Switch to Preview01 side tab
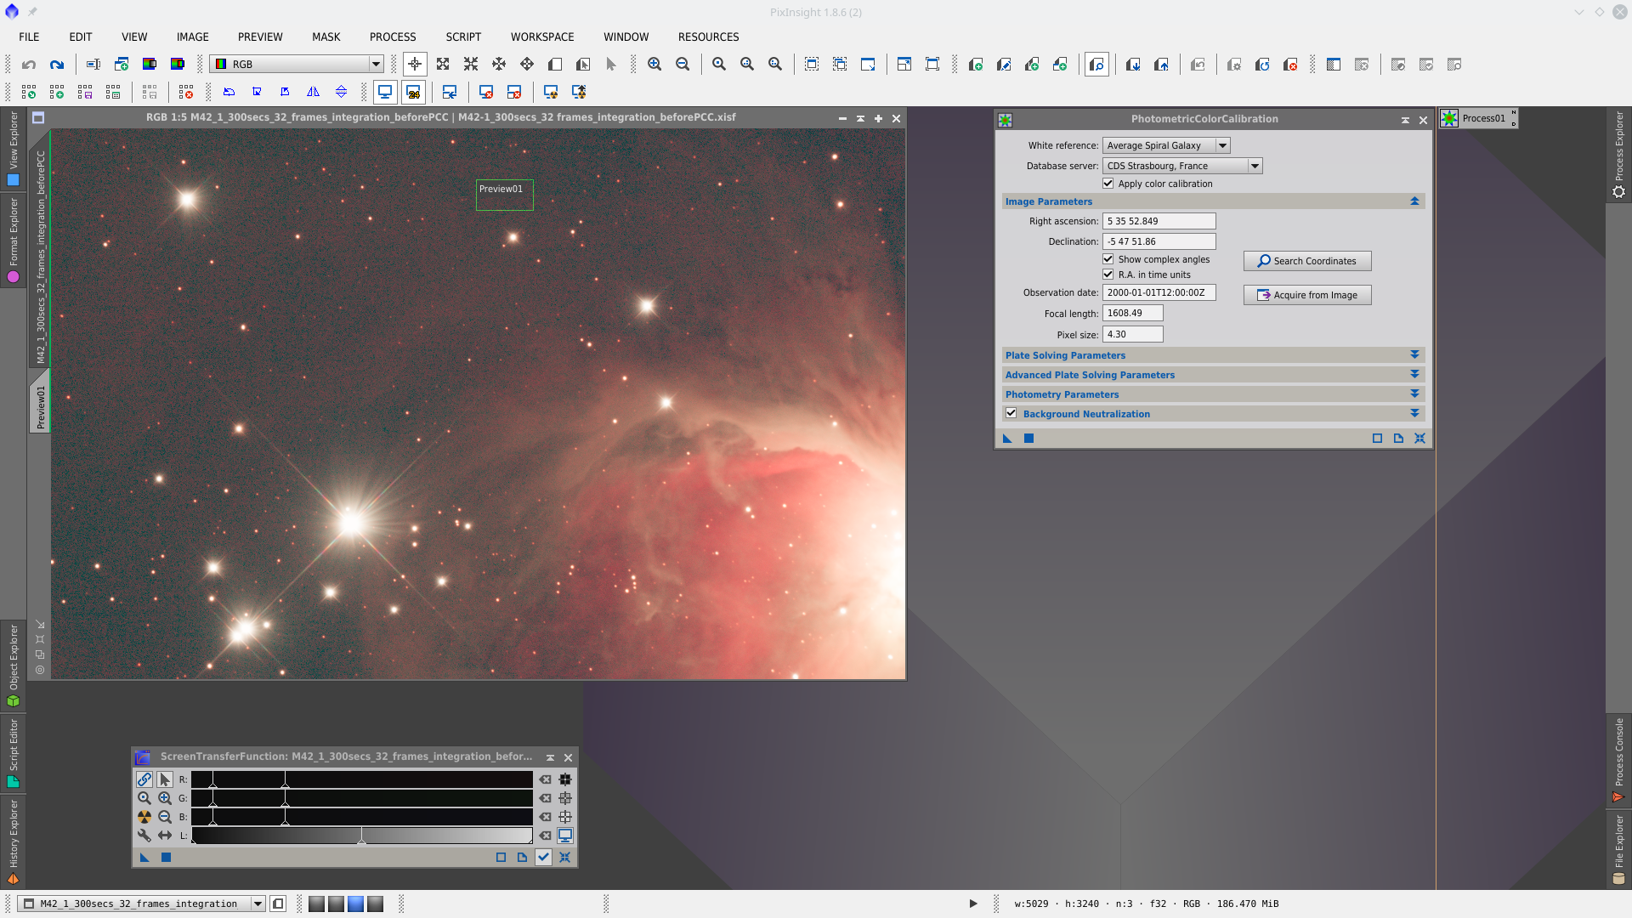This screenshot has width=1632, height=918. [40, 407]
